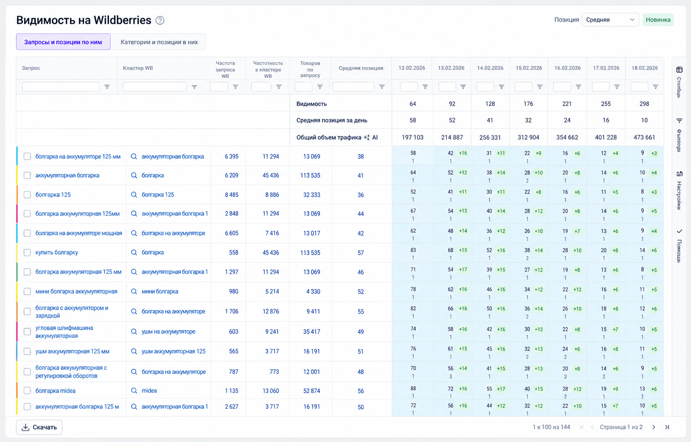Click the Страница 1 из 2 page indicator
This screenshot has width=691, height=442.
[621, 427]
